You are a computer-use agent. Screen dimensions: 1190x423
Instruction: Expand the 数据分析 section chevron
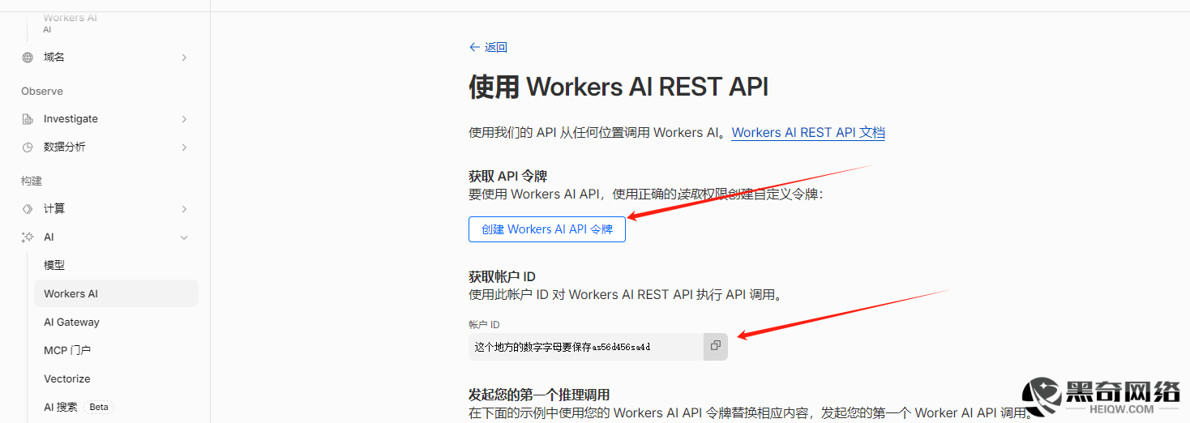[x=184, y=147]
